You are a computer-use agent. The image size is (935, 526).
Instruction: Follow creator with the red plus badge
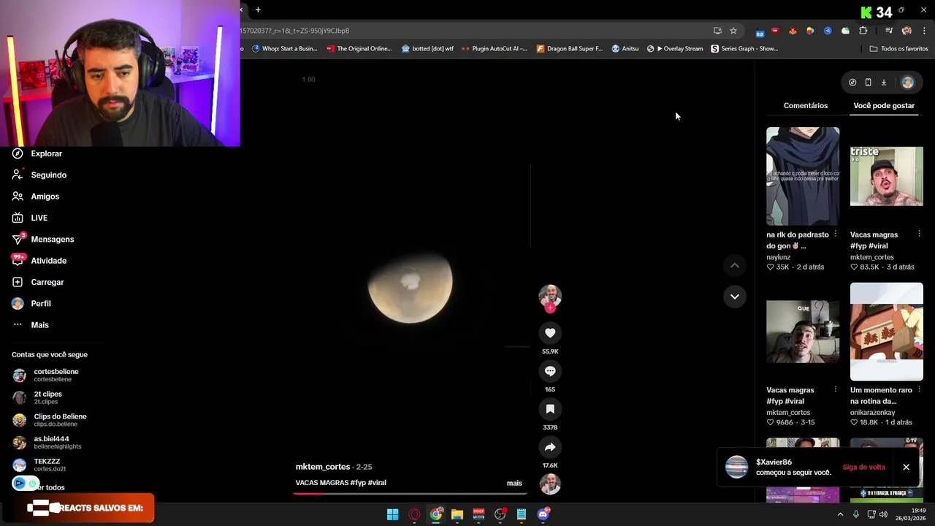point(550,308)
